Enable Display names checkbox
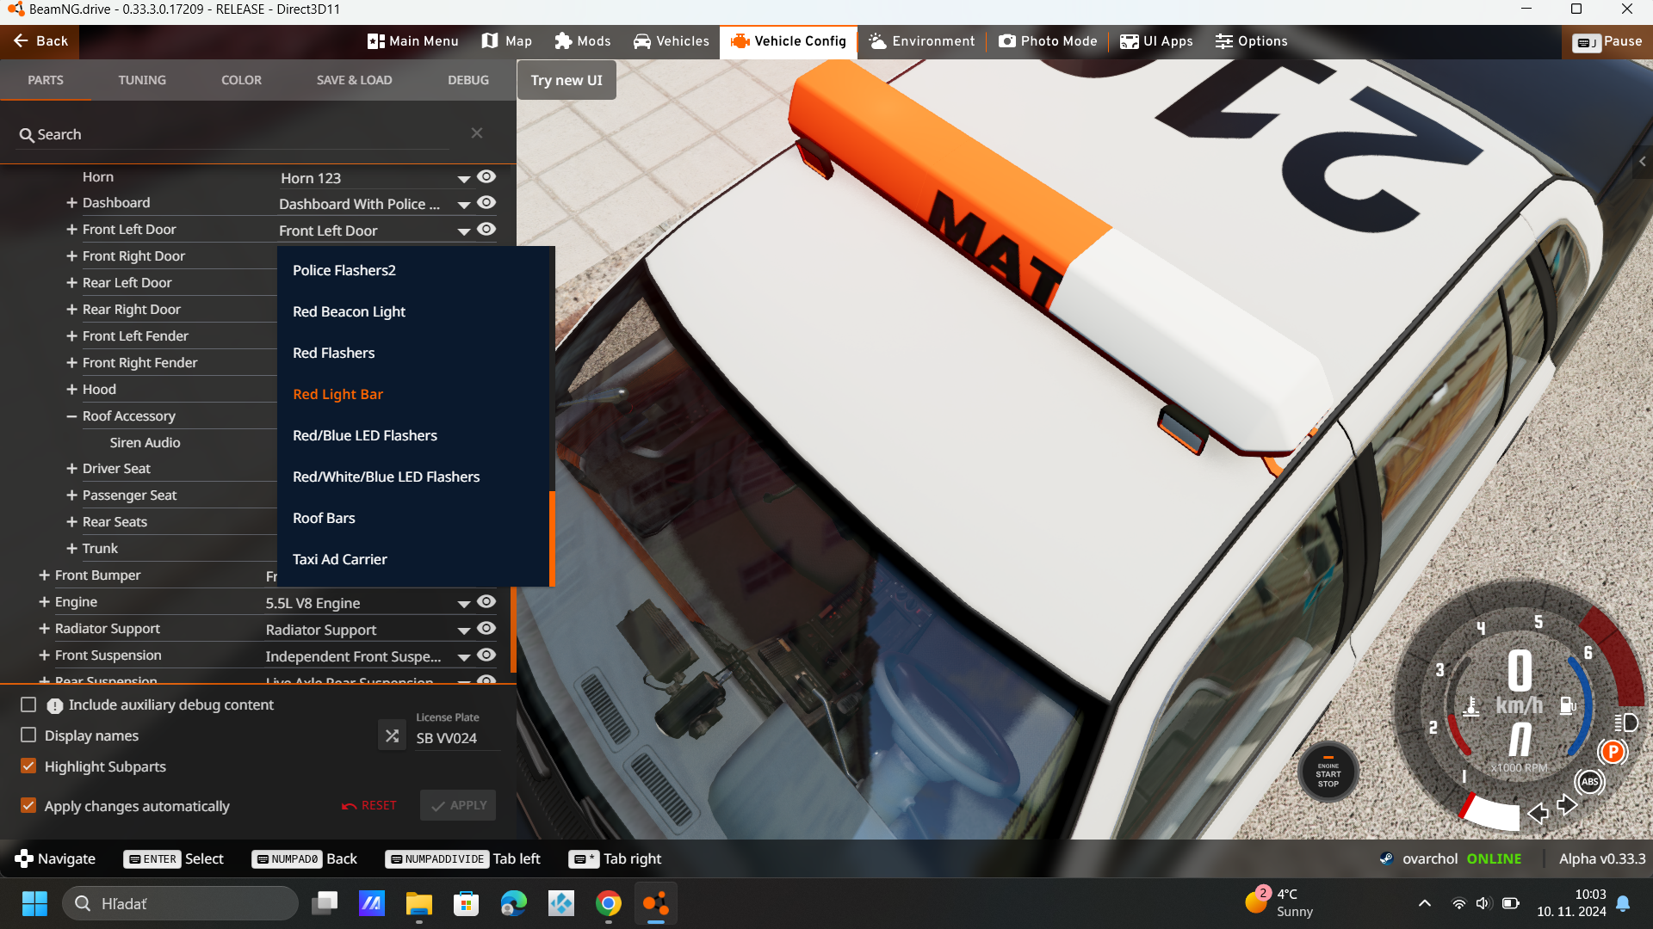 click(x=28, y=735)
